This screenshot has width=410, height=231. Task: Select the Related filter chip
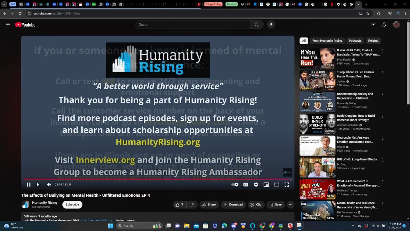click(373, 41)
